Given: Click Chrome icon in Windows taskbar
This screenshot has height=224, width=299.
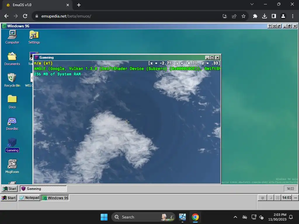Looking at the screenshot, I should pyautogui.click(x=195, y=217).
